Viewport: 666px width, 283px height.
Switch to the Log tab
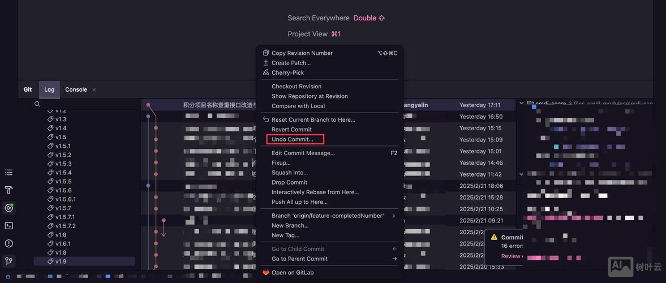click(x=49, y=89)
